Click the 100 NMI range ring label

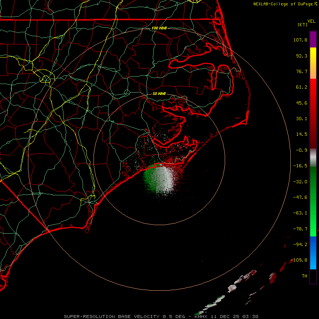pyautogui.click(x=159, y=28)
